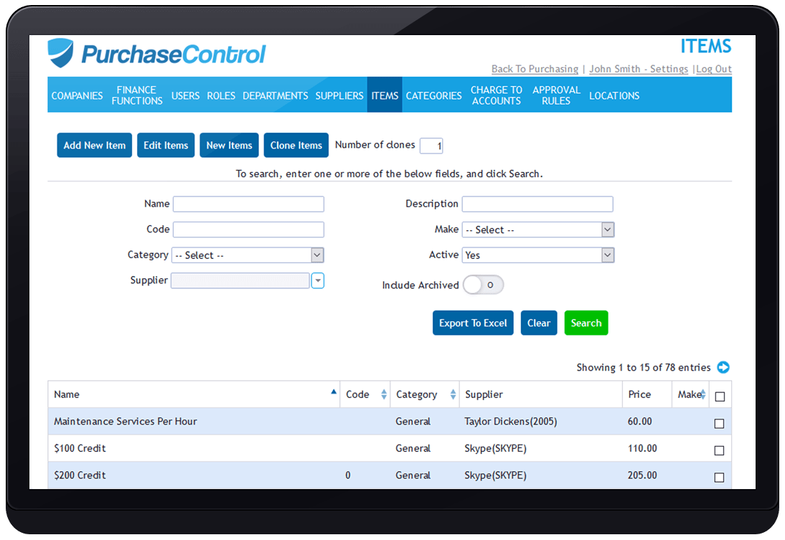The height and width of the screenshot is (540, 785).
Task: Reverse sort order on Name column
Action: click(334, 393)
